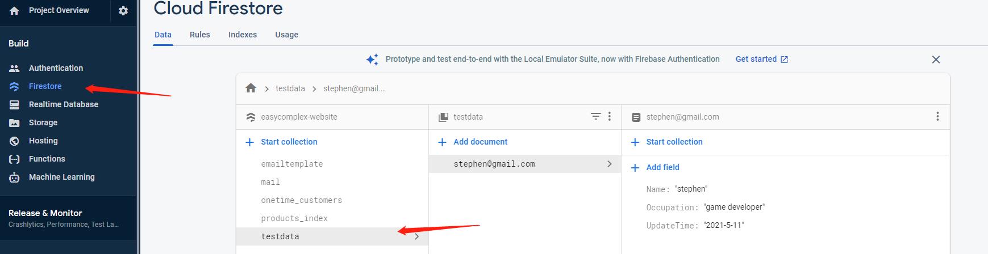This screenshot has width=988, height=254.
Task: Select emailtemplate collection
Action: pos(332,164)
